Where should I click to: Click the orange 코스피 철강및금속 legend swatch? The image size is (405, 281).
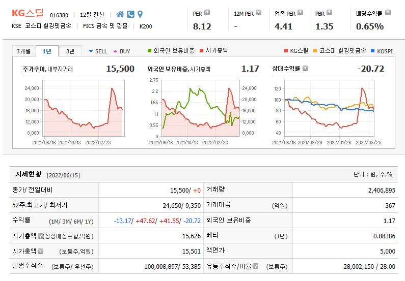(x=315, y=50)
